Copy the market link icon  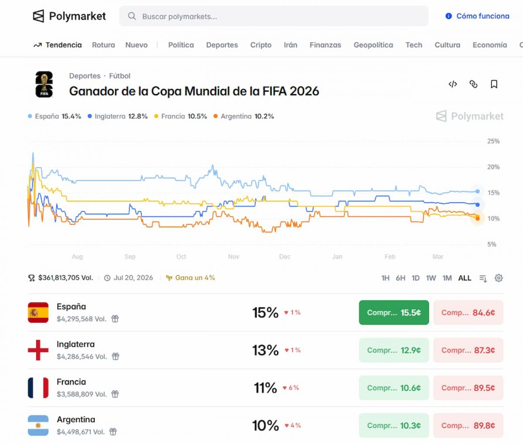[473, 84]
